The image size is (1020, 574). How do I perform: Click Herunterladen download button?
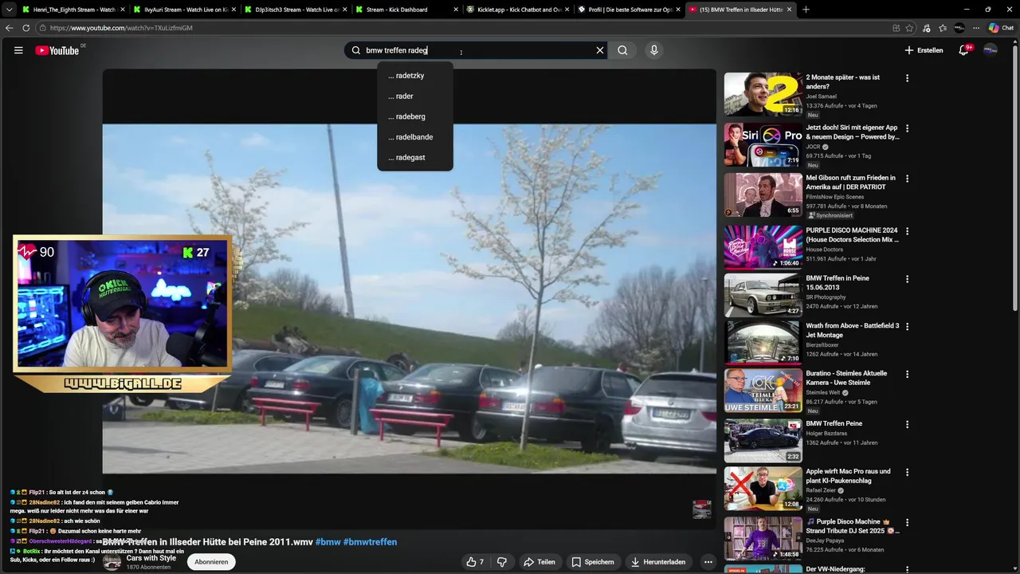click(x=658, y=562)
